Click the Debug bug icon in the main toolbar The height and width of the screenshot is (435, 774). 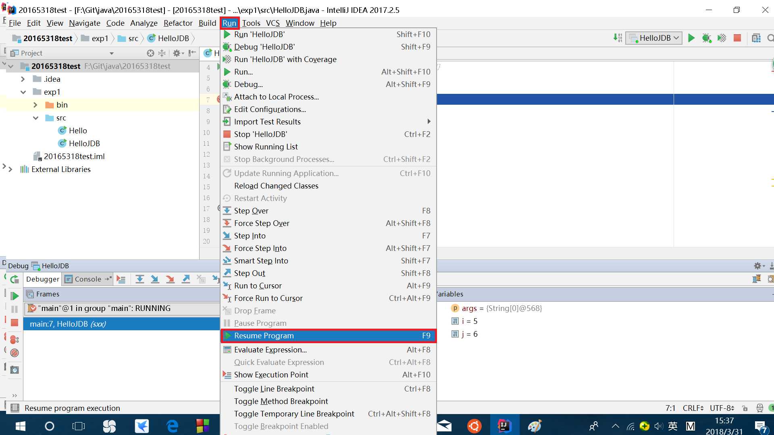706,38
